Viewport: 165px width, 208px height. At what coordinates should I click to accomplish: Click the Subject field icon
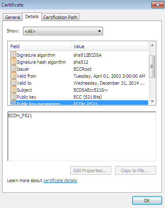point(13,90)
